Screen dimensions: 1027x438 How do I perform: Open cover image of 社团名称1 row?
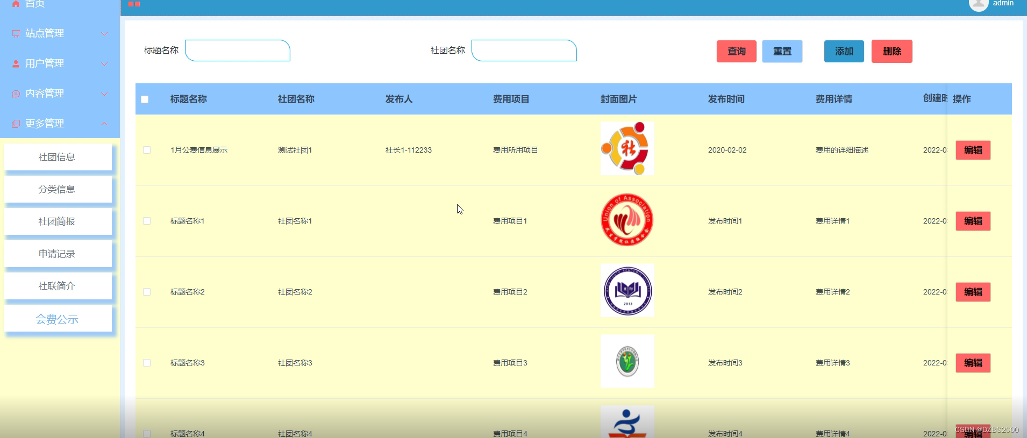(627, 219)
